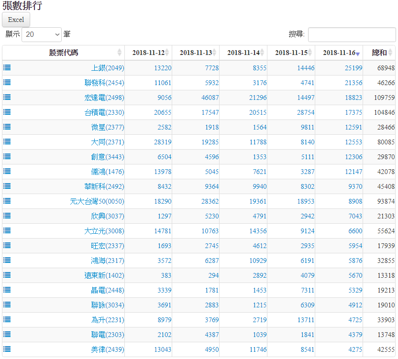Click the list icon beside 台積電(2330)

click(x=7, y=112)
